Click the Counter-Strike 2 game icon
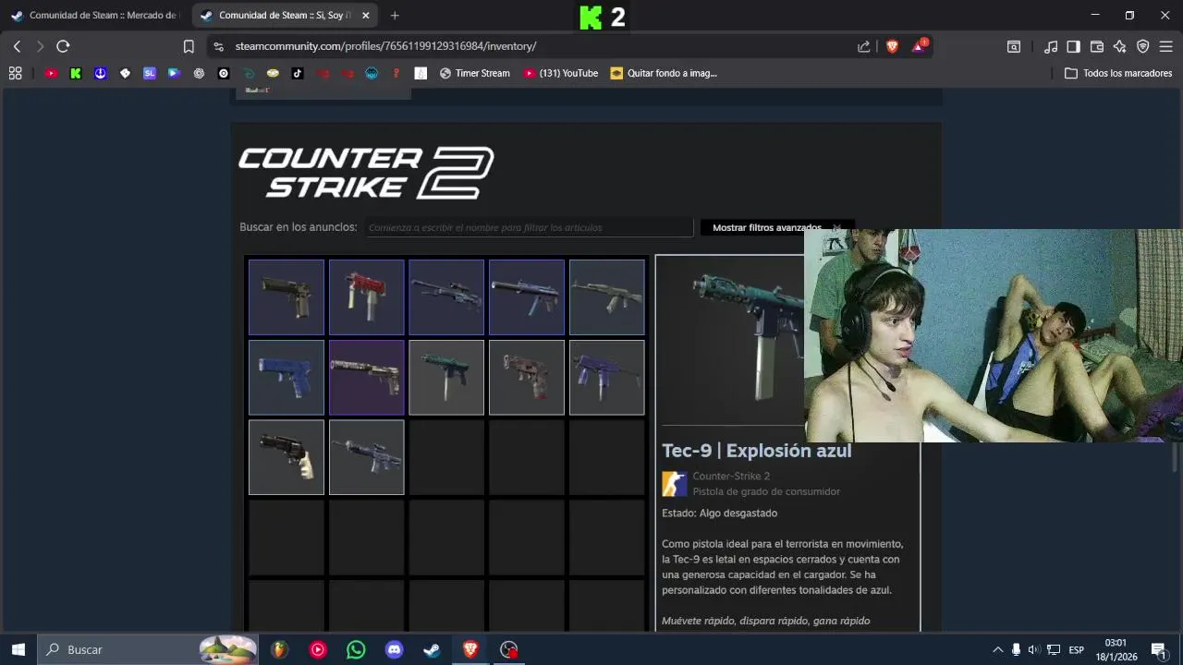This screenshot has height=665, width=1183. point(675,484)
